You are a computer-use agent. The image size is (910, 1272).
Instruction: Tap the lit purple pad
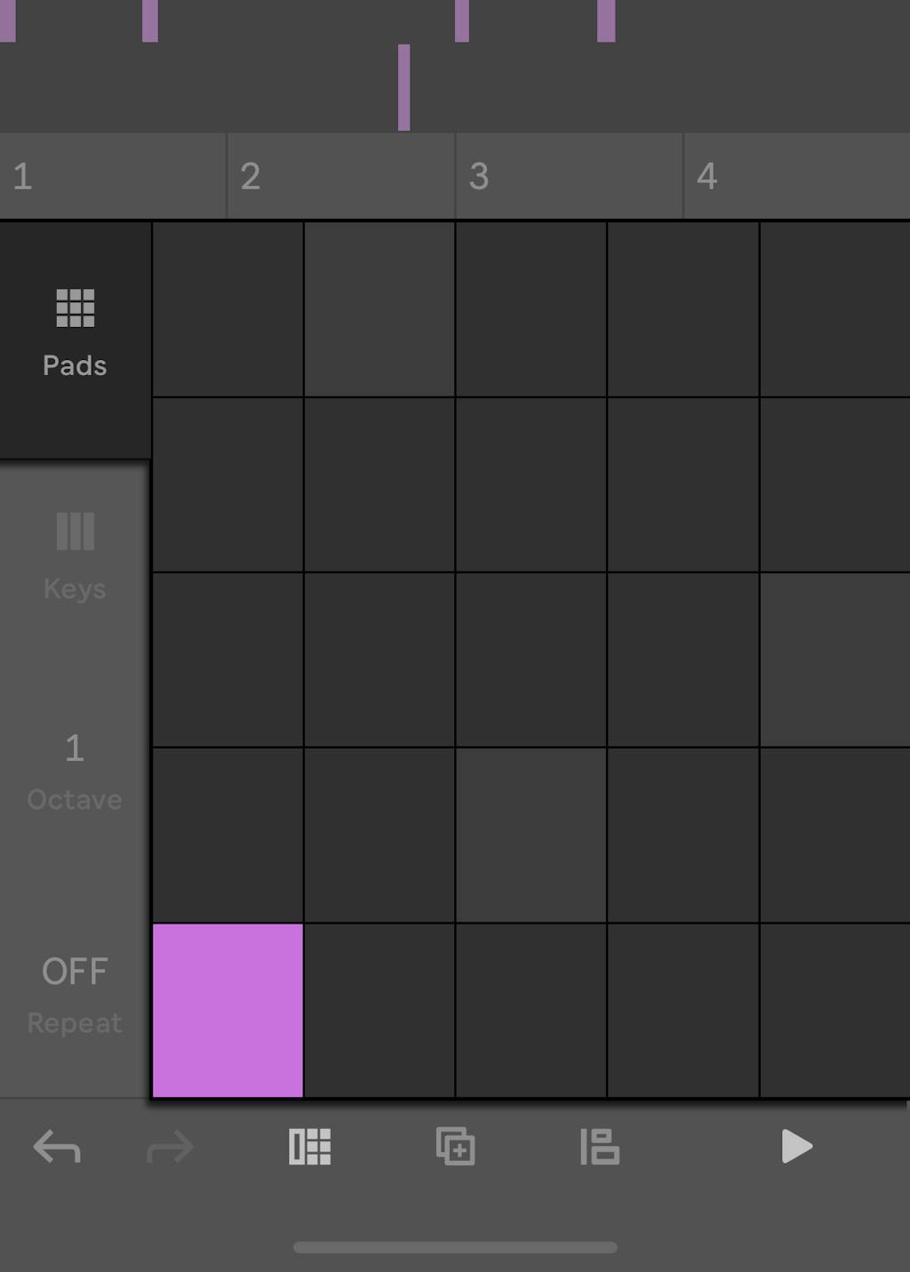click(227, 1011)
